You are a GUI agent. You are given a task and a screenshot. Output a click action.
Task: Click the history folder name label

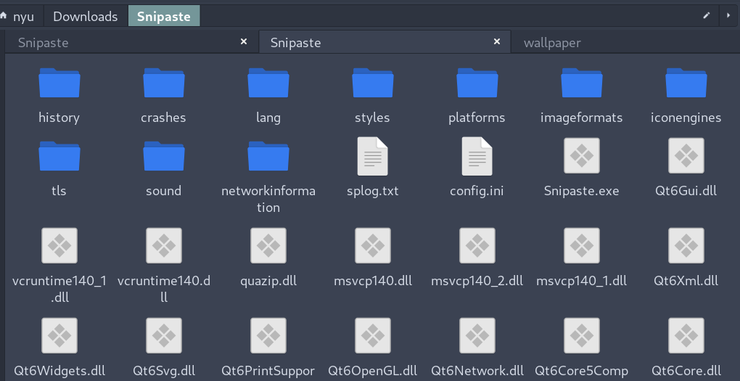(59, 118)
